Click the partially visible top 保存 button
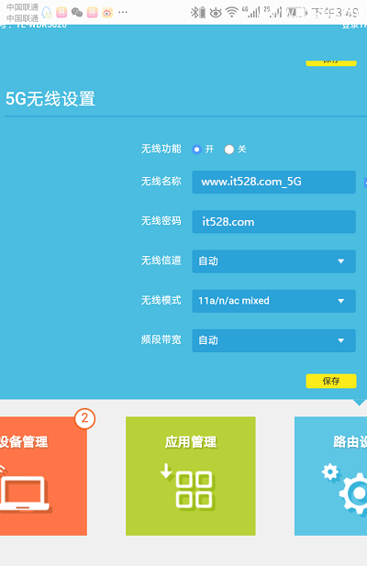This screenshot has width=367, height=566. click(x=331, y=62)
